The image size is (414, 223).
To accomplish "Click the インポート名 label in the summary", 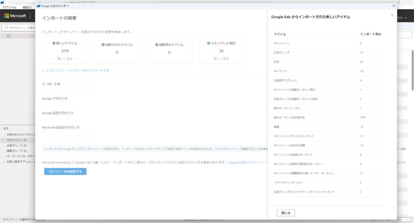I will (51, 84).
